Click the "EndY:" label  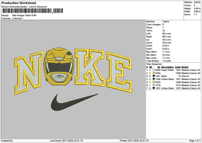[x=149, y=49]
